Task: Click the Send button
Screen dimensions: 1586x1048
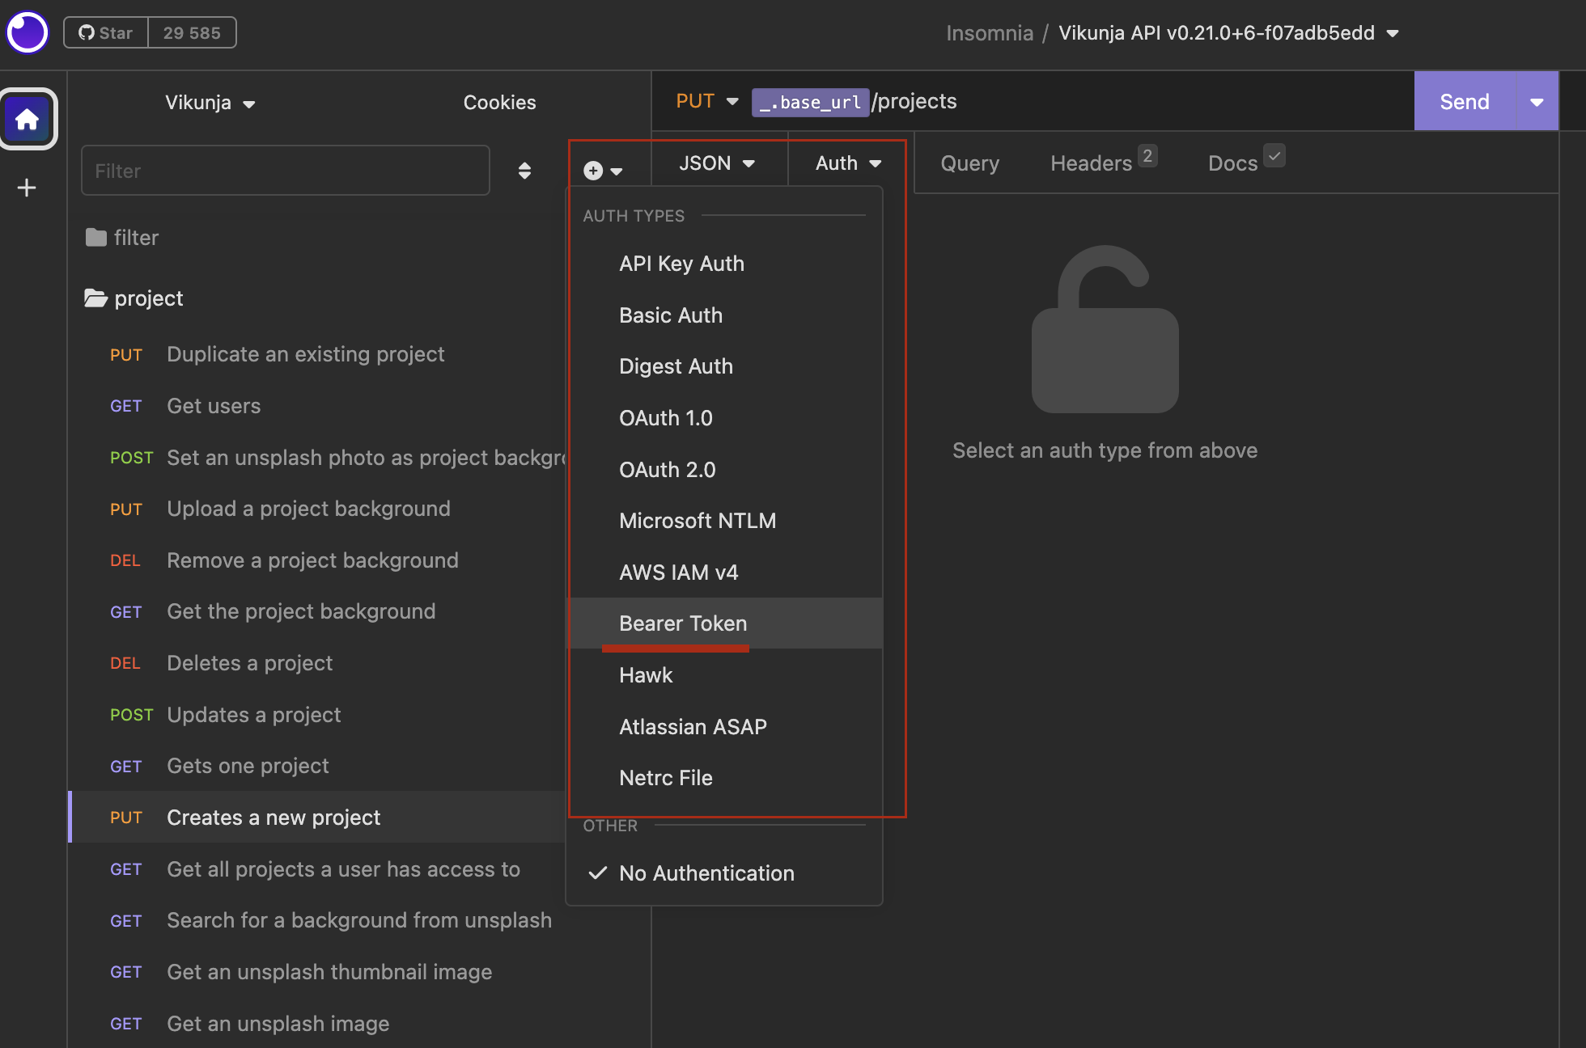Action: click(x=1464, y=102)
